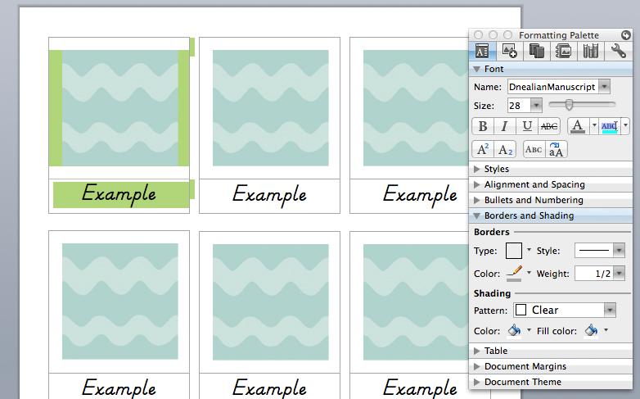Screen dimensions: 640x399
Task: Click the Change Case aA icon
Action: pyautogui.click(x=556, y=150)
